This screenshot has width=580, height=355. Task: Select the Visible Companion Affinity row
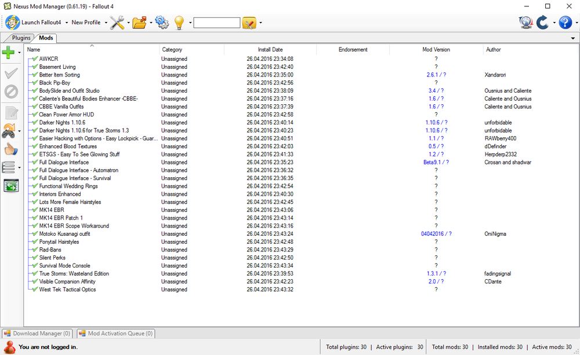point(302,281)
